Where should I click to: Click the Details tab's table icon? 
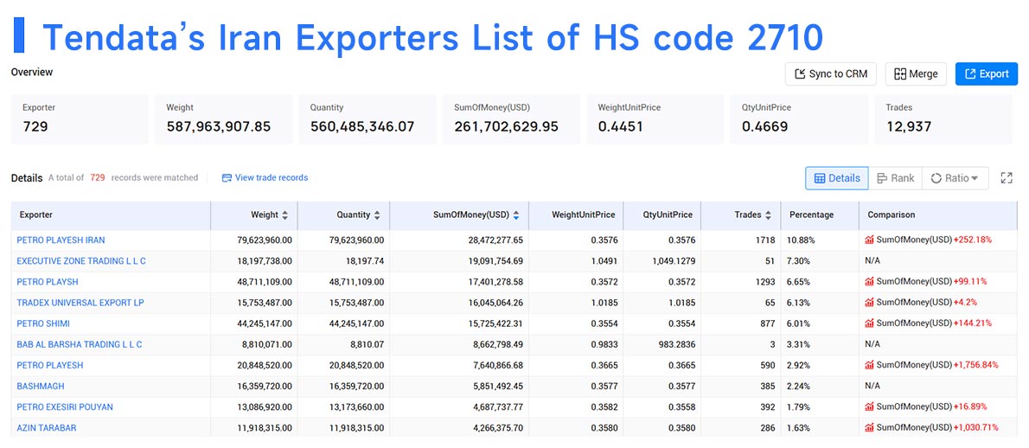coord(820,178)
